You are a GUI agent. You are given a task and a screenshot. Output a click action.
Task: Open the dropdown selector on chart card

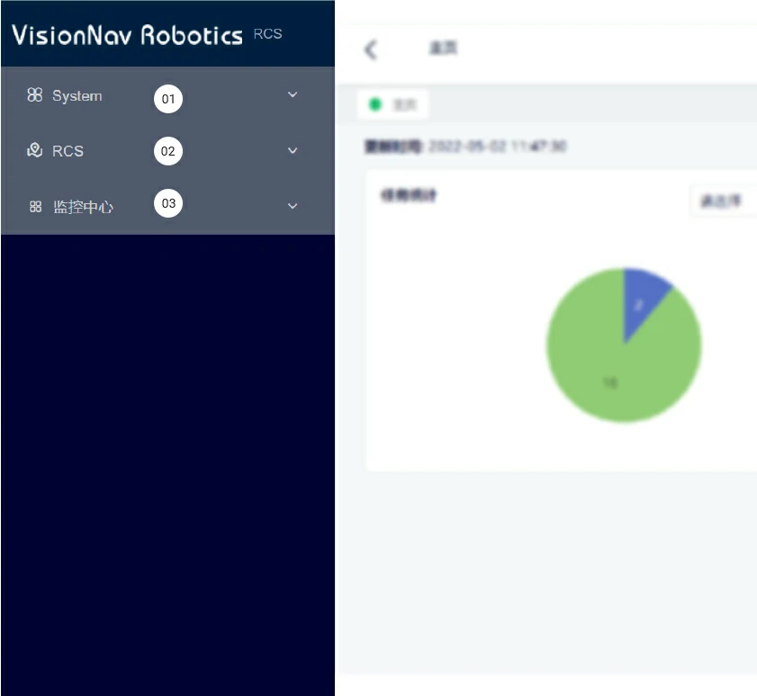pyautogui.click(x=723, y=201)
